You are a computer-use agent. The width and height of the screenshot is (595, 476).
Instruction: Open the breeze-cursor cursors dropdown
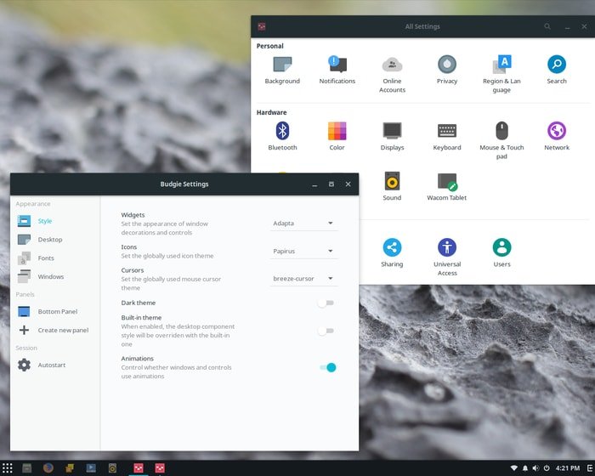pos(303,279)
